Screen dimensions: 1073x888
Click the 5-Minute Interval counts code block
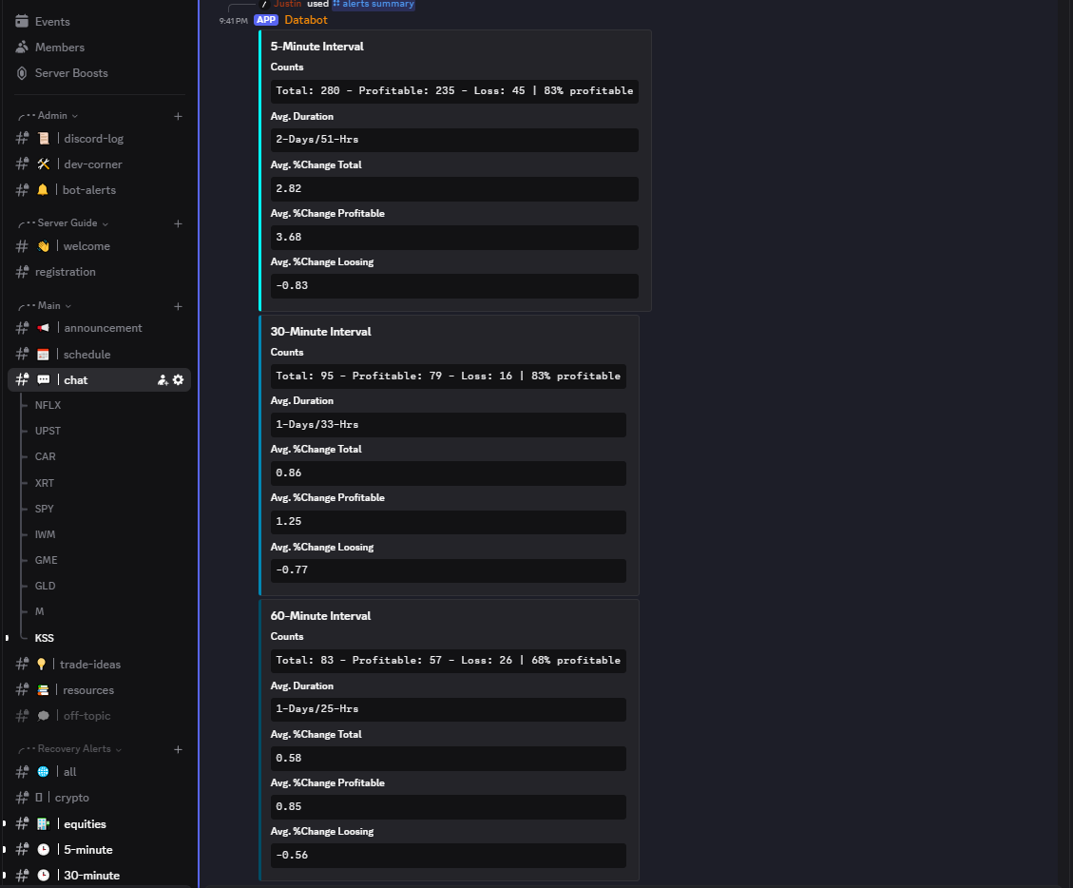tap(453, 91)
